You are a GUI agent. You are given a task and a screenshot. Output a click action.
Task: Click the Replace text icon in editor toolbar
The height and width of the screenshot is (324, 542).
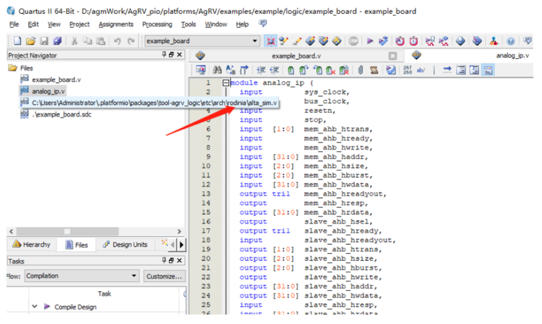(231, 70)
